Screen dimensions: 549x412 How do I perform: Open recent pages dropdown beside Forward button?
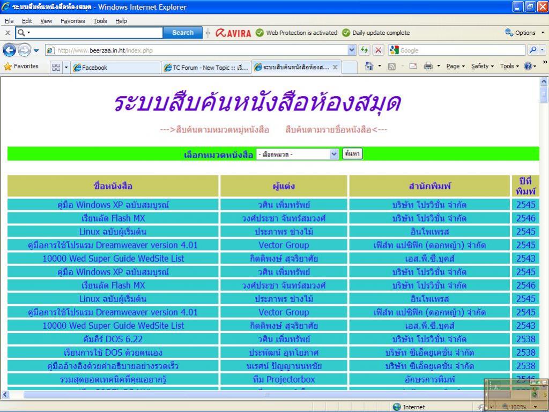36,50
